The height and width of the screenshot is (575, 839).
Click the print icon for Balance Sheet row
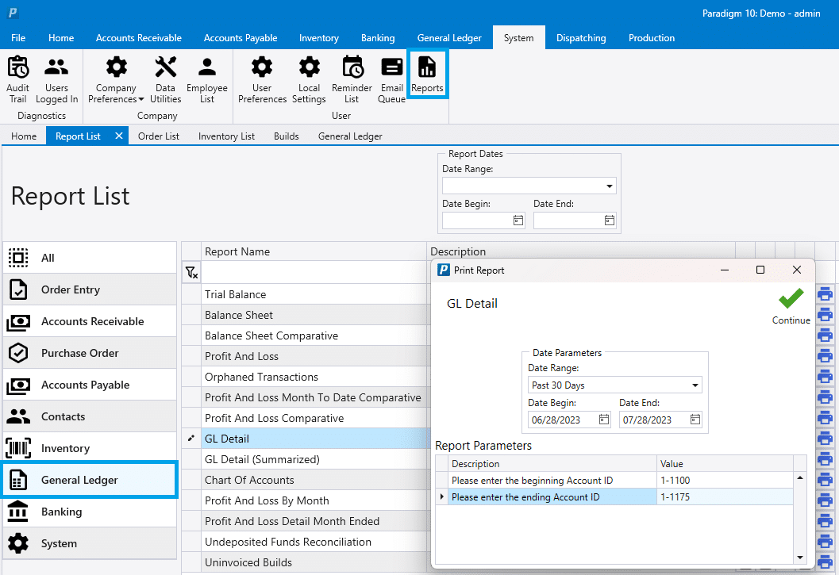coord(825,315)
